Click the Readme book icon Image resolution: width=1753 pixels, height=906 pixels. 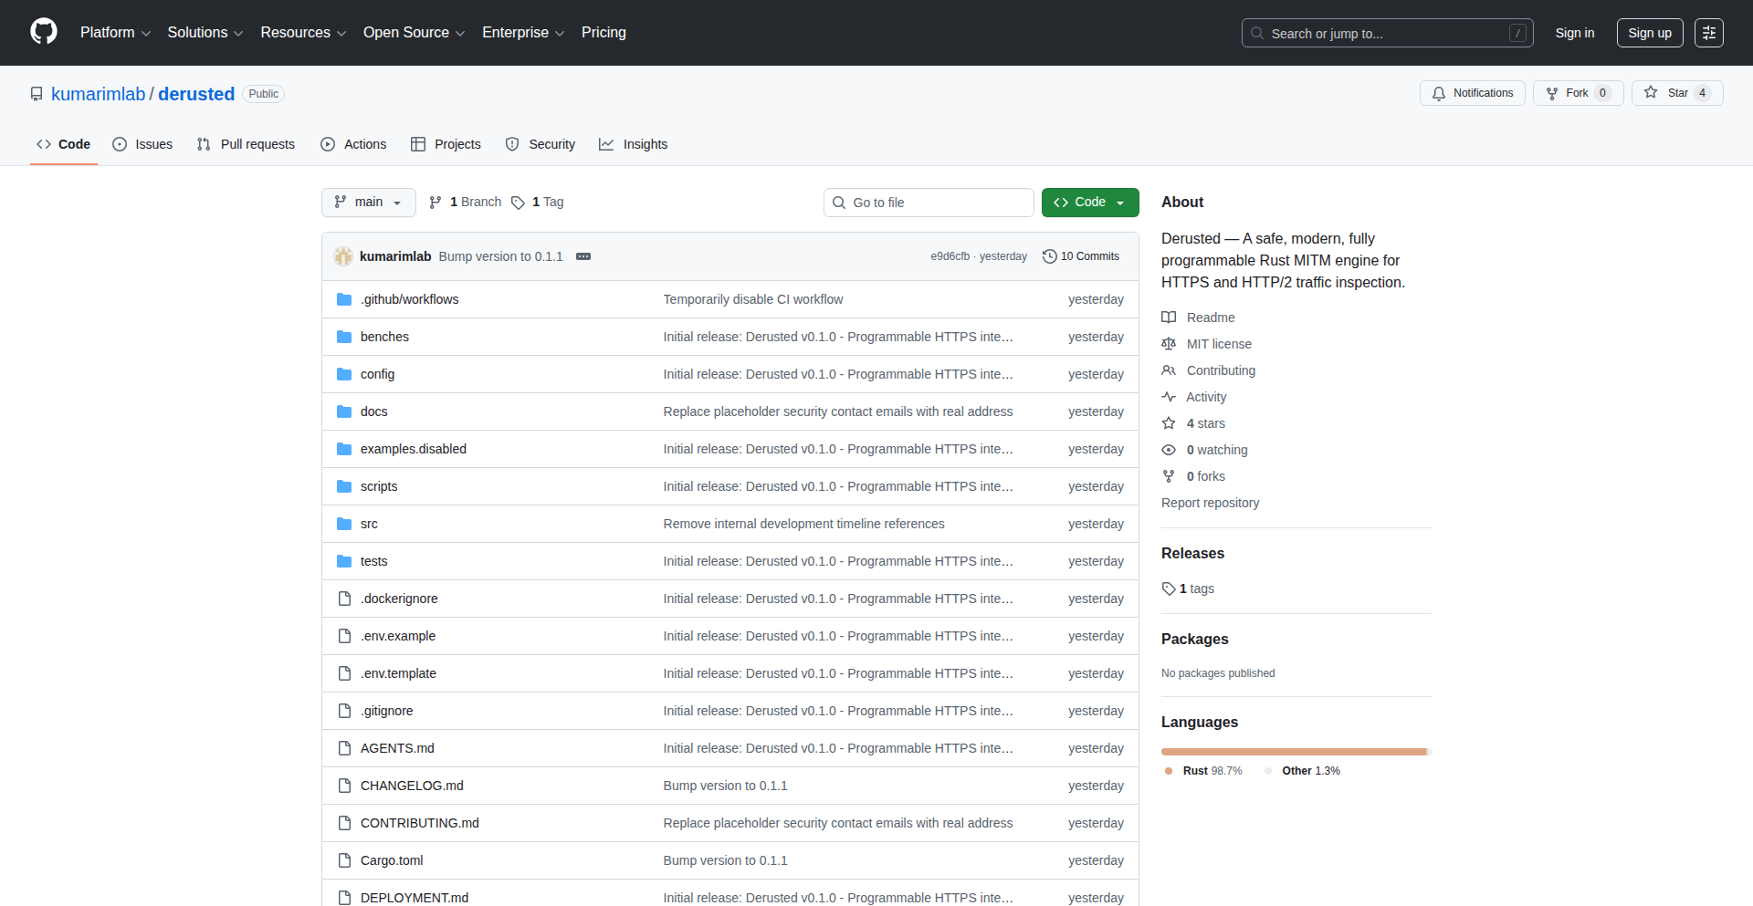click(1169, 317)
